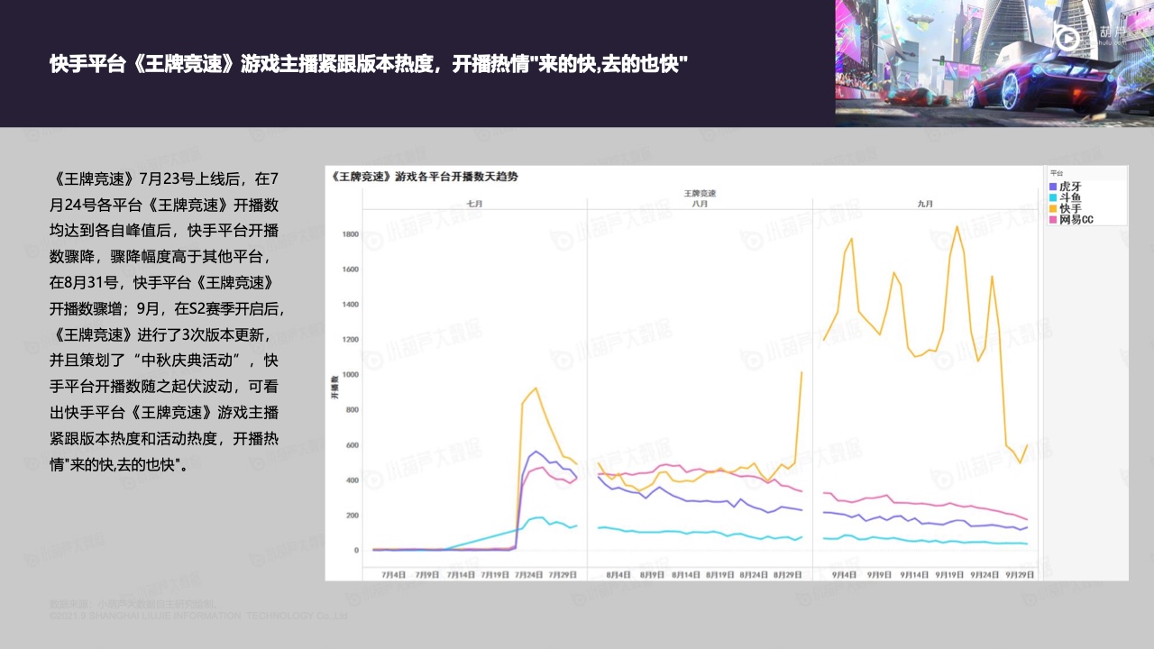Screen dimensions: 1154x649
Task: Click the 网易CC legend label text
Action: click(1076, 220)
